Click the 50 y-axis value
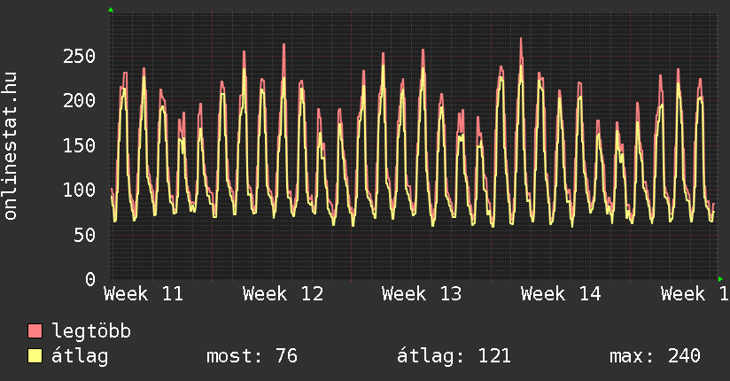 (84, 235)
